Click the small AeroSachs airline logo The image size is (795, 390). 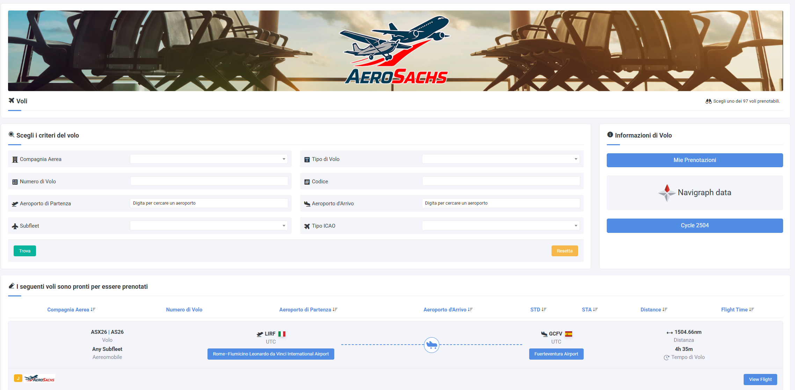pos(40,379)
